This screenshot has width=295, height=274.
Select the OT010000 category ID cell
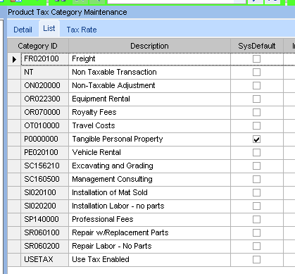click(x=44, y=125)
